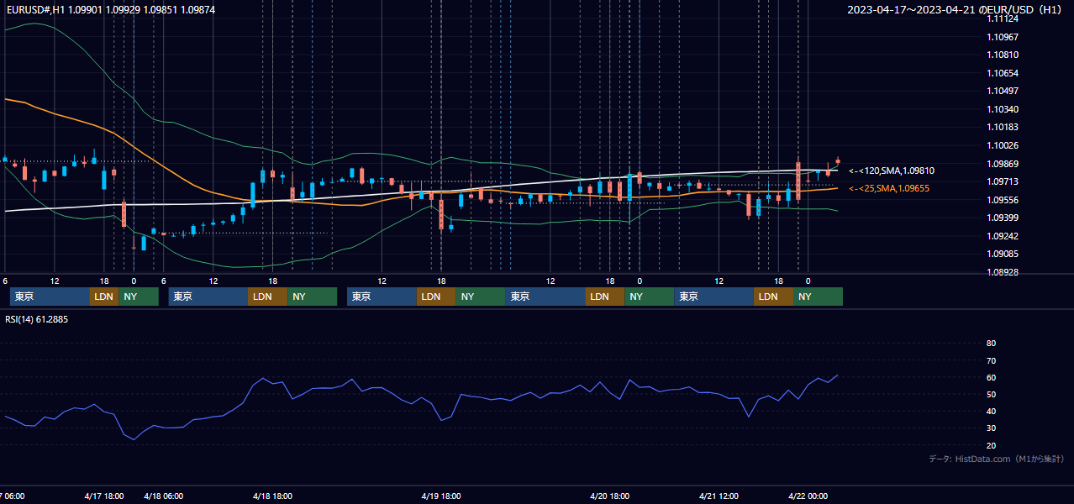Select the 120 SMA value label 1.09810
This screenshot has width=1074, height=504.
click(891, 171)
